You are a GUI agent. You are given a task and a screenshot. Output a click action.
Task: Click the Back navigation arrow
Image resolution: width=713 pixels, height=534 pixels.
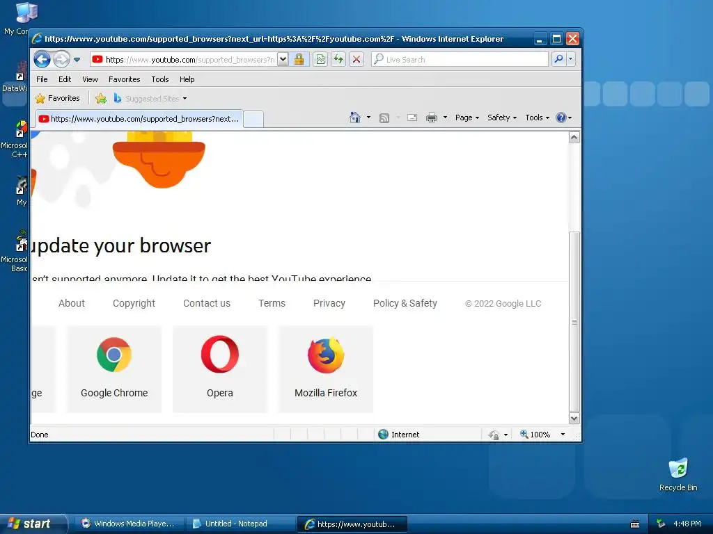(x=42, y=59)
